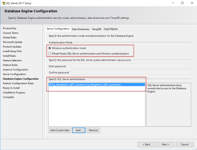Select Windows authentication mode radio button

tap(50, 48)
